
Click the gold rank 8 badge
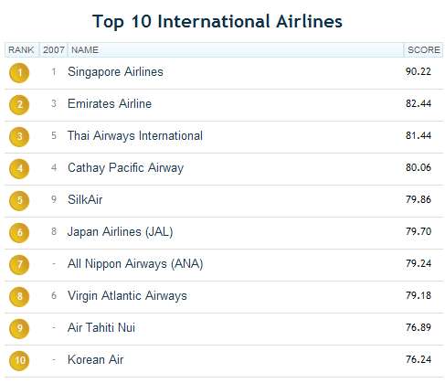[19, 297]
